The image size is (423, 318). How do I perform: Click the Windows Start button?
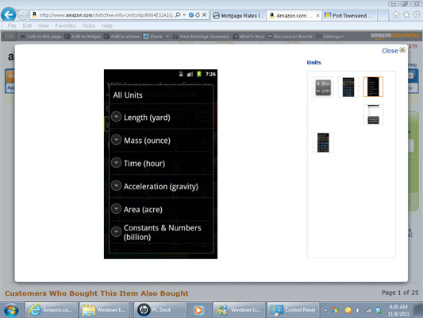[11, 310]
